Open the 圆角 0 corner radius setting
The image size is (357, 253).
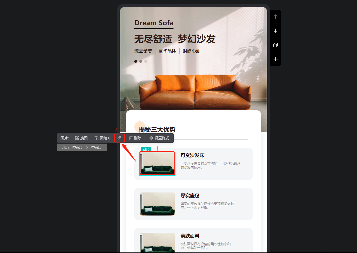[102, 138]
